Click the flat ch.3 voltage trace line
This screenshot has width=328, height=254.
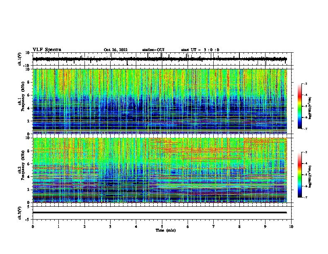[x=159, y=212]
